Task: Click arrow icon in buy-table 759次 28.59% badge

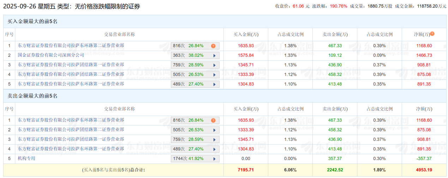Action: click(214, 65)
